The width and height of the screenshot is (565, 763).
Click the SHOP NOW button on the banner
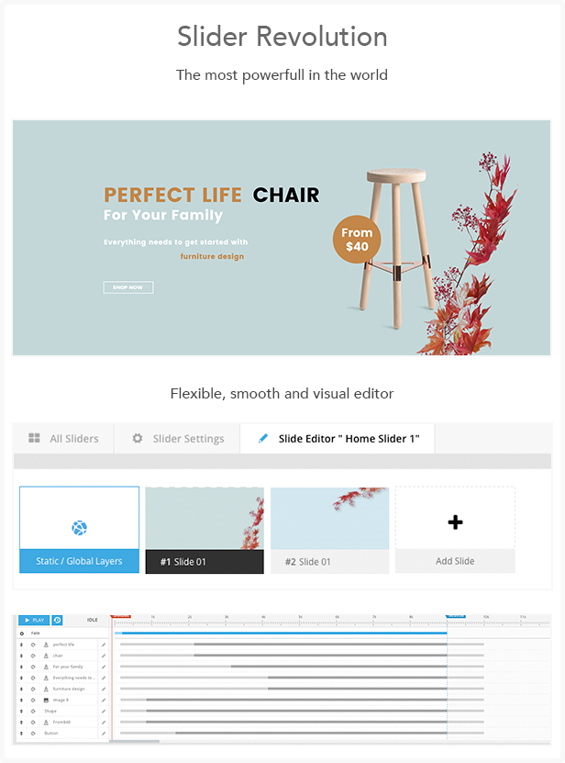[x=128, y=287]
